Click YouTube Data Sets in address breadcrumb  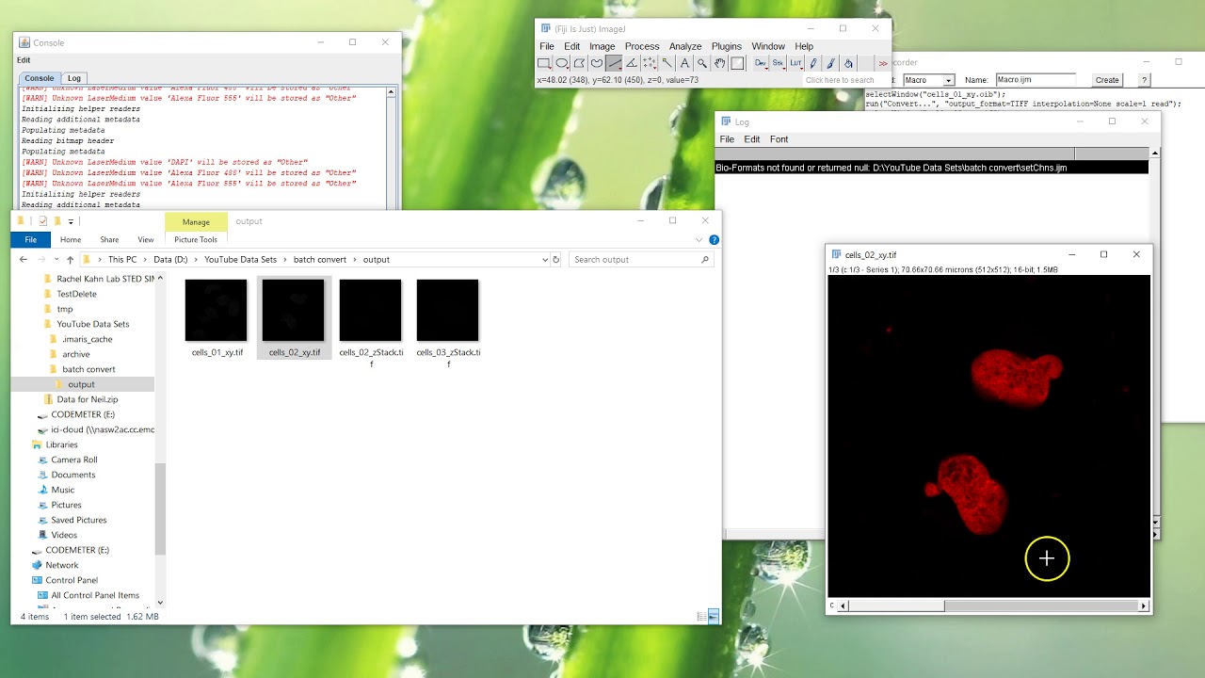coord(241,259)
